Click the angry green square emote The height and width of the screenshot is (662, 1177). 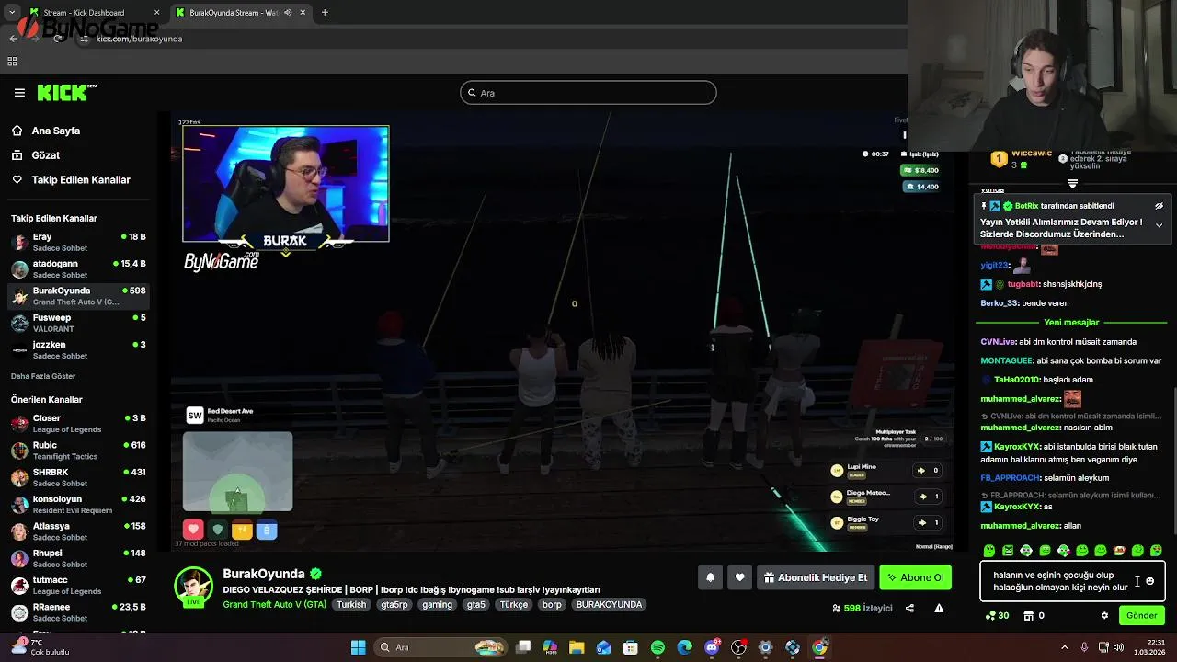[x=1008, y=551]
